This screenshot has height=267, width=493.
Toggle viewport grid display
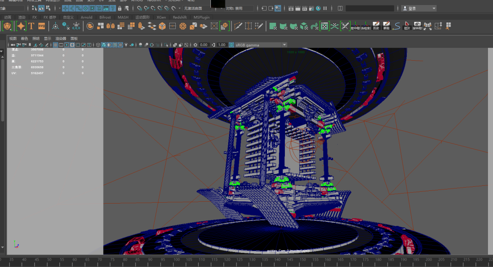tap(55, 45)
